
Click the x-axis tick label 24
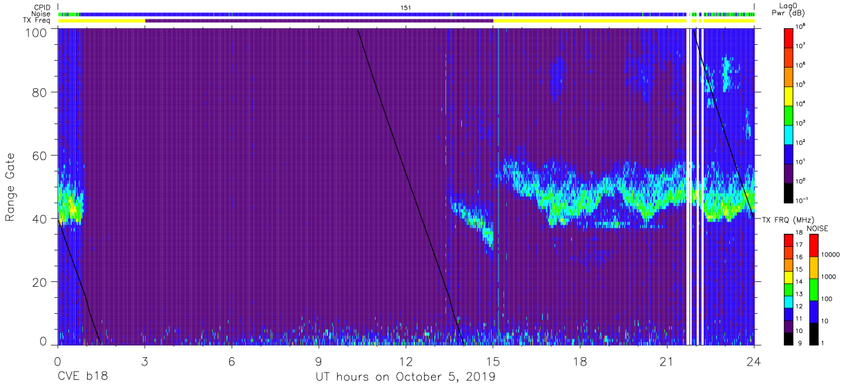point(754,361)
